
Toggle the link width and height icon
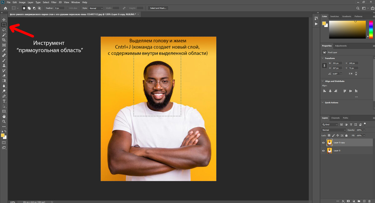[324, 66]
